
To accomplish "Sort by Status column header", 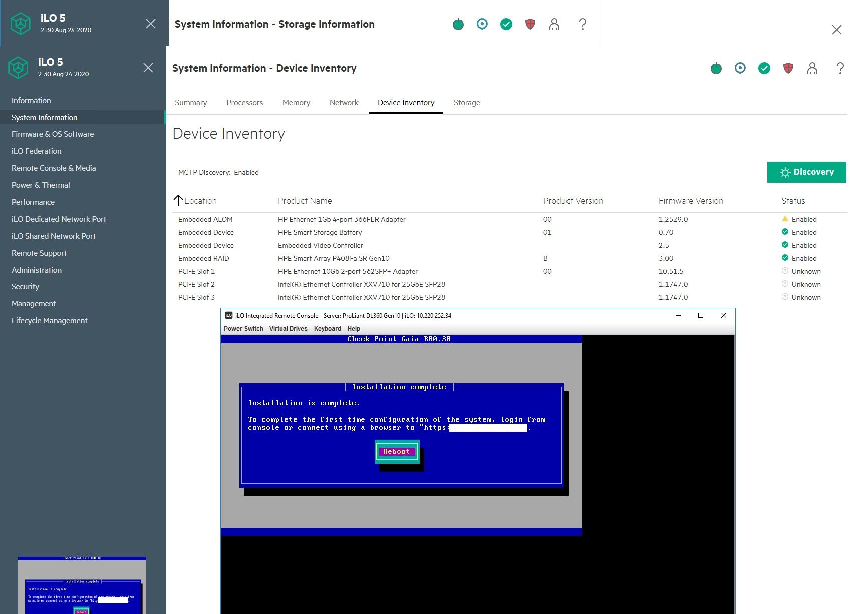I will point(793,201).
